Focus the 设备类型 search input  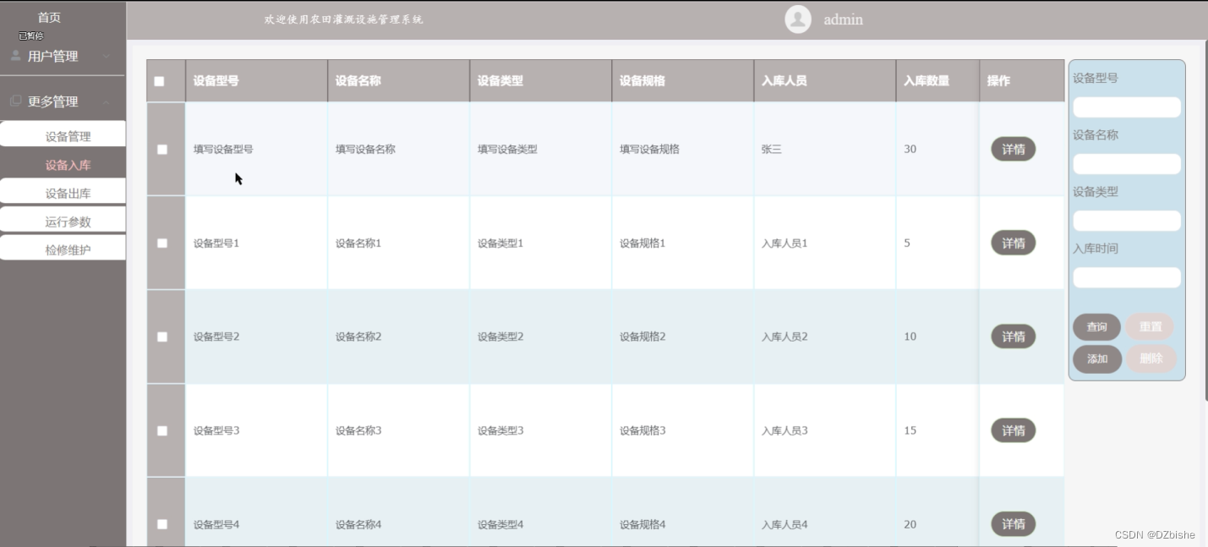[x=1127, y=221]
